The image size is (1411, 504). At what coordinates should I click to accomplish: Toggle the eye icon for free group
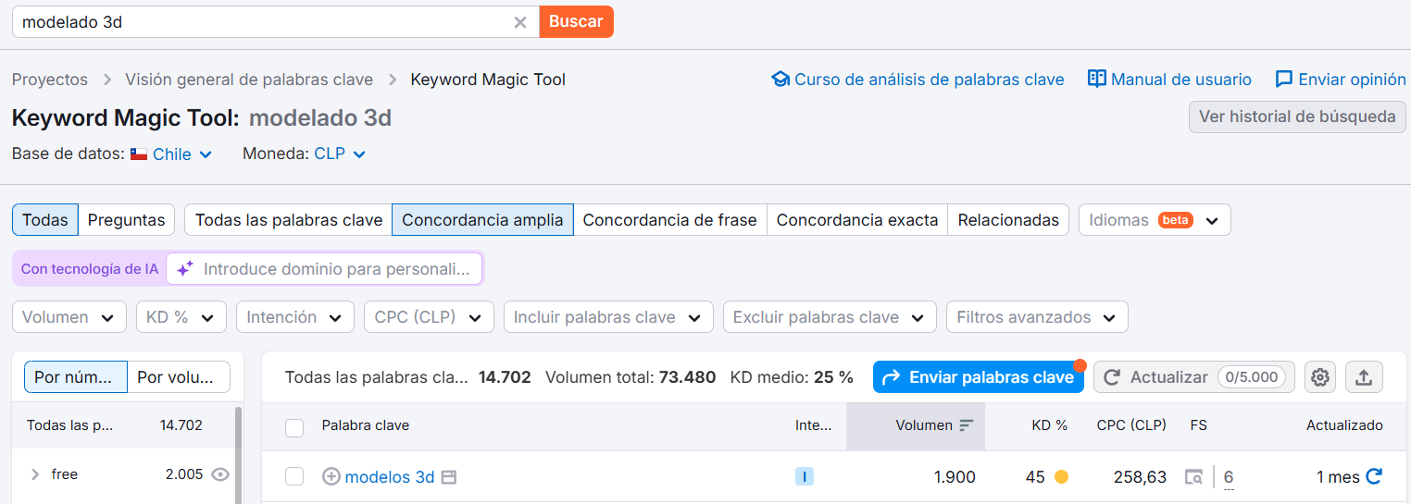(220, 474)
